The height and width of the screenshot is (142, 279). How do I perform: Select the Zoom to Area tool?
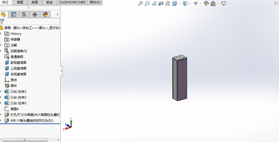pyautogui.click(x=147, y=3)
